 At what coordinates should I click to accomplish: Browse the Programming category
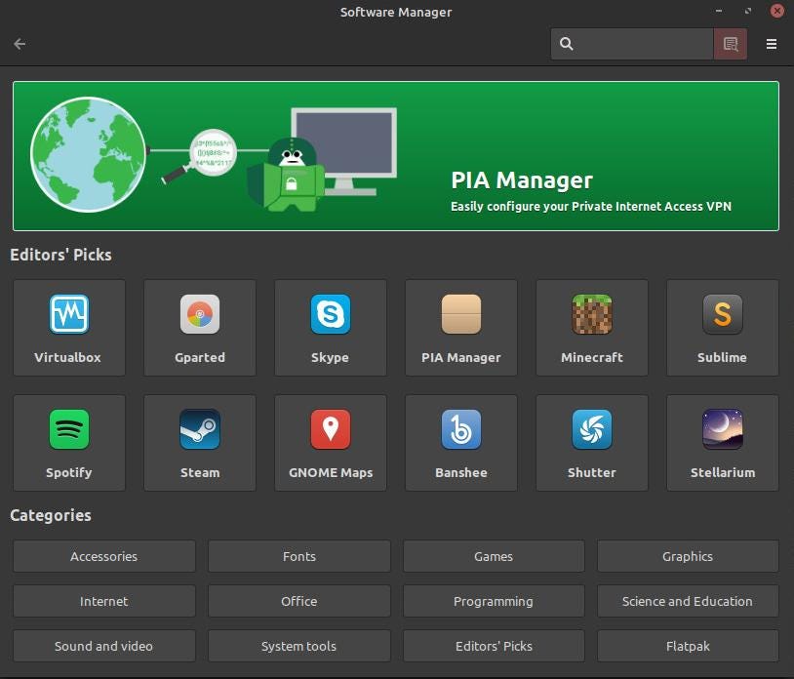(494, 601)
